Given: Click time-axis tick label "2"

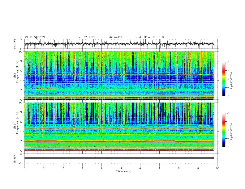Looking at the screenshot, I should coord(63,168).
